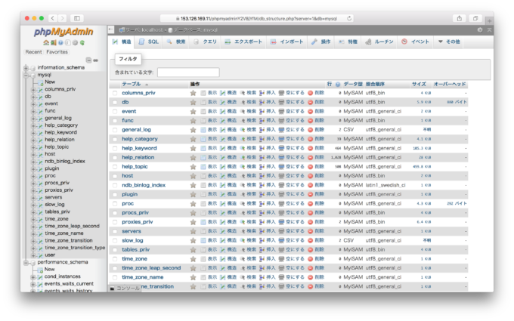Click the filter text input field
This screenshot has height=321, width=514.
(x=188, y=72)
